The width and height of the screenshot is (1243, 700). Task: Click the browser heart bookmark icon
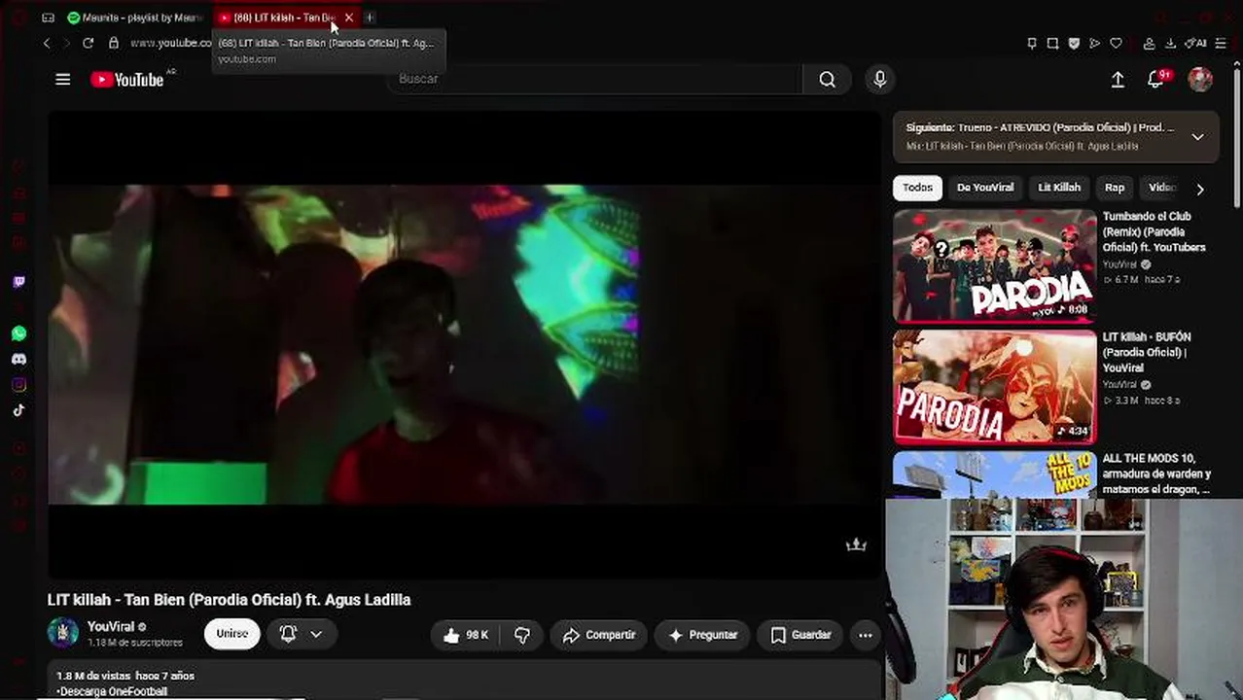[x=1116, y=43]
